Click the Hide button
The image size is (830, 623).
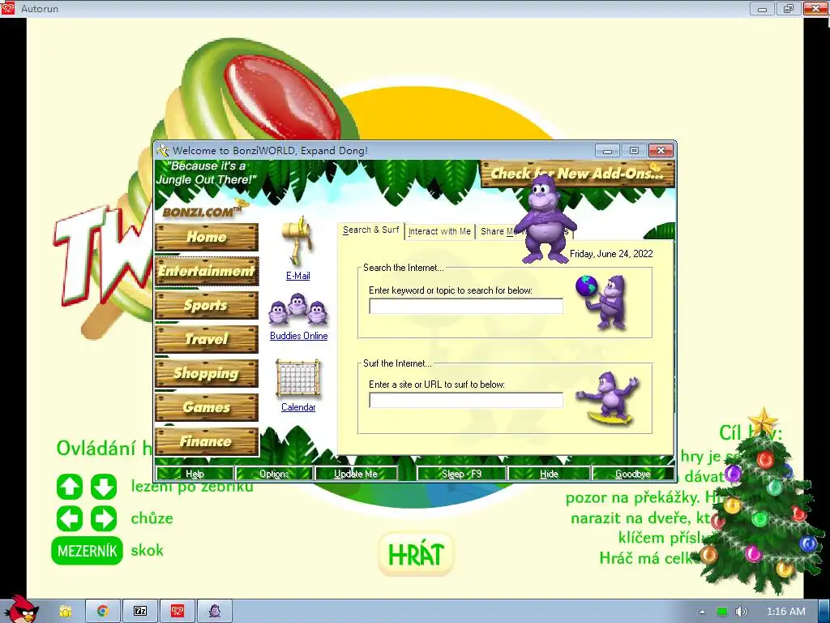(x=549, y=474)
